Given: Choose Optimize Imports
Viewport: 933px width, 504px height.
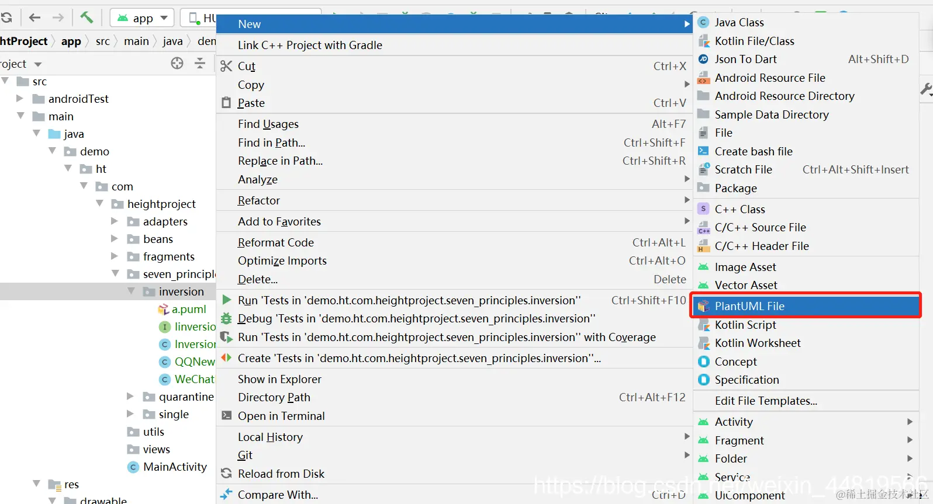Looking at the screenshot, I should pyautogui.click(x=454, y=260).
